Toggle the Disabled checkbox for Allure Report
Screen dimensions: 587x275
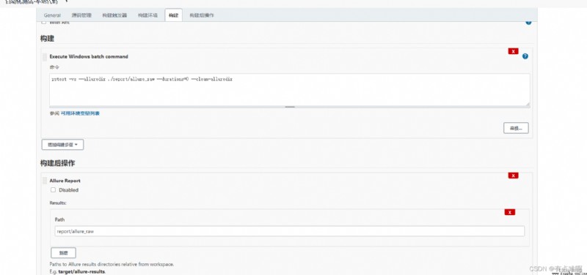(53, 190)
